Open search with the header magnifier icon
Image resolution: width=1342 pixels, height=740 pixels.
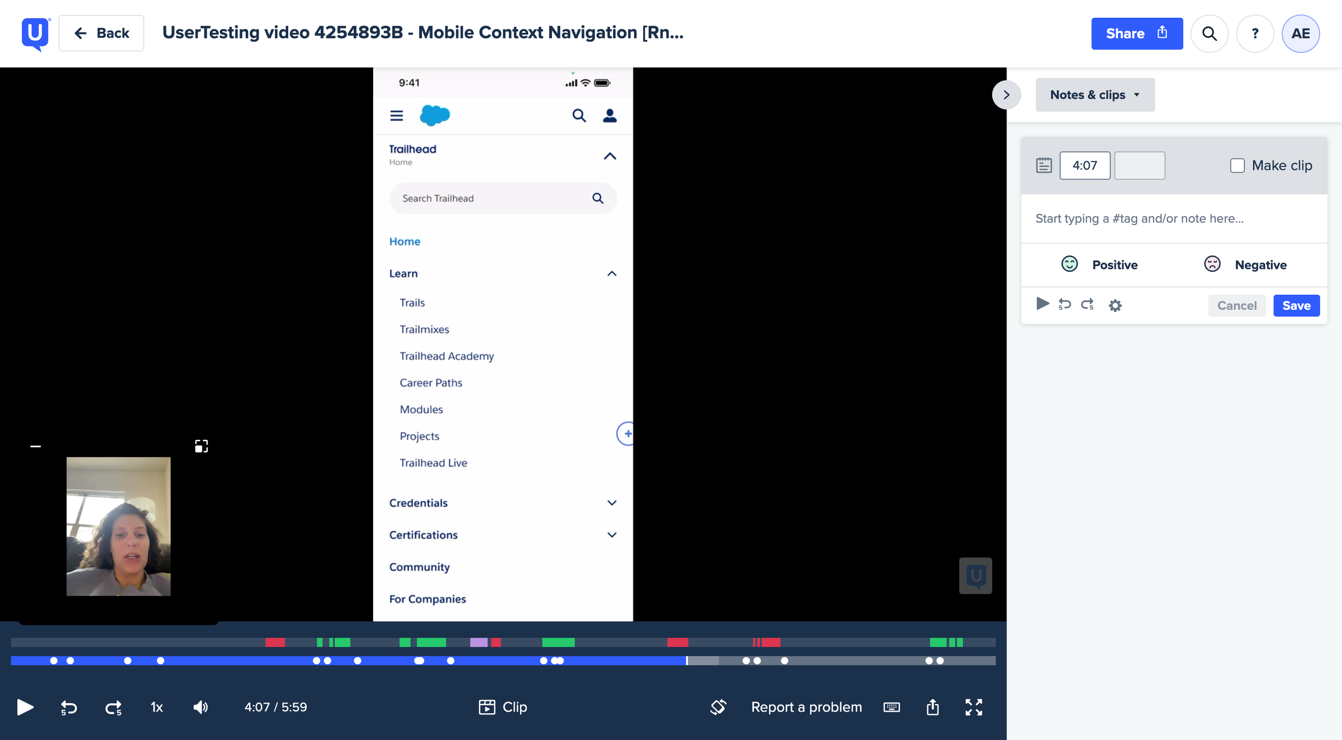pyautogui.click(x=1209, y=34)
